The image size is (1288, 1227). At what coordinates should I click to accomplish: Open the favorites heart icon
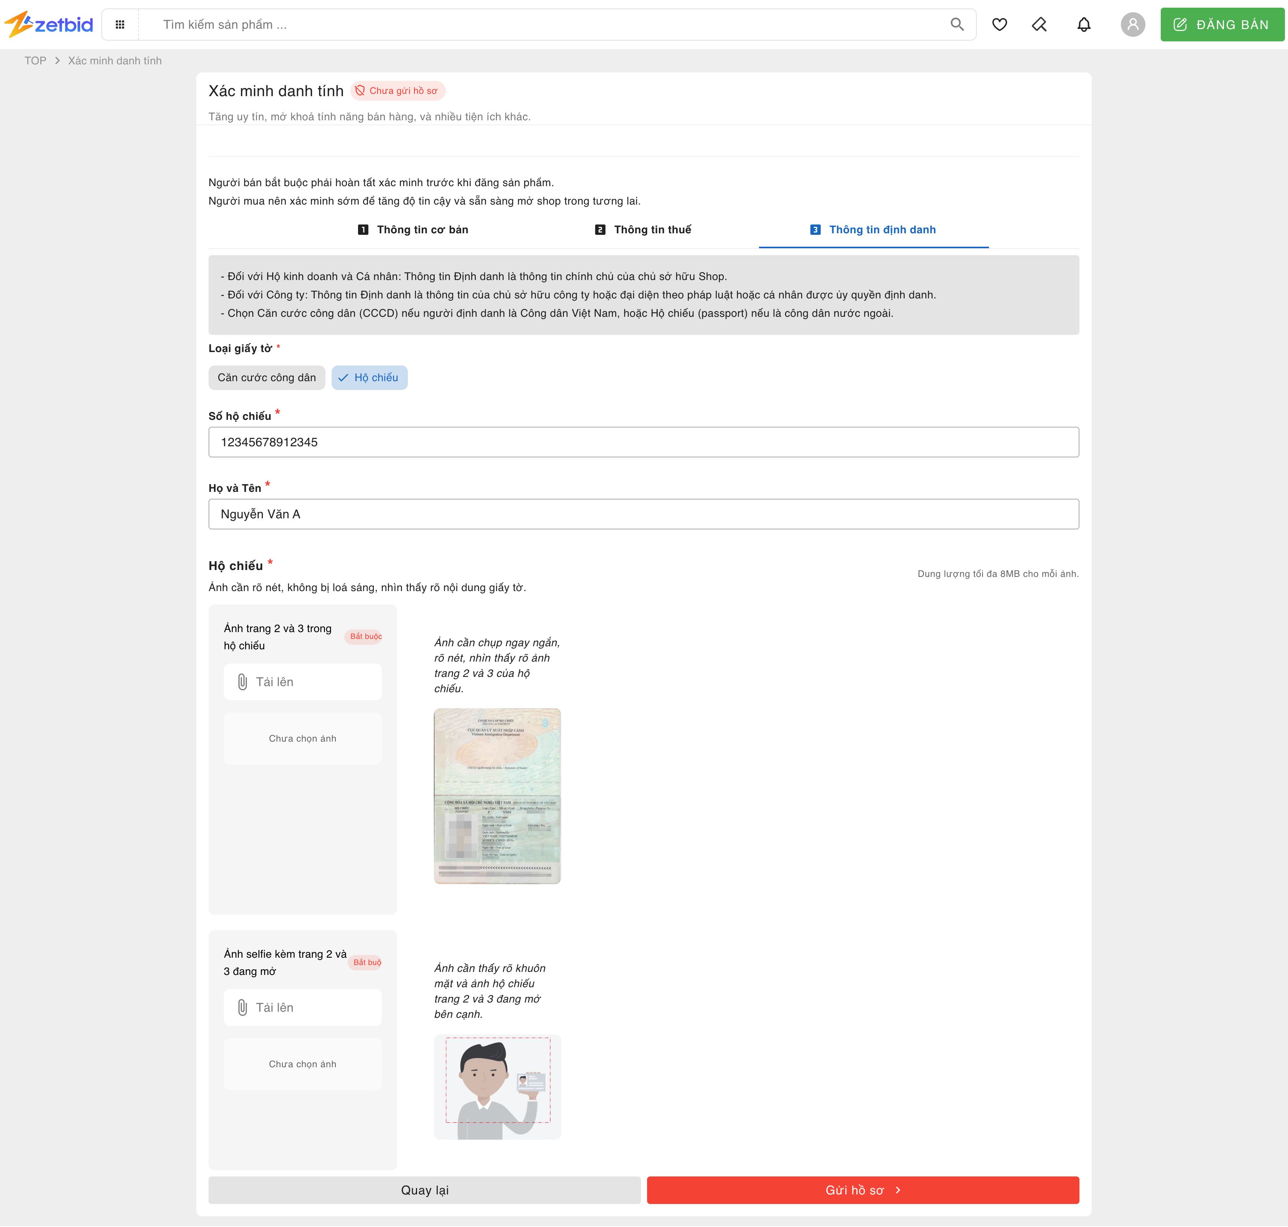(x=999, y=25)
